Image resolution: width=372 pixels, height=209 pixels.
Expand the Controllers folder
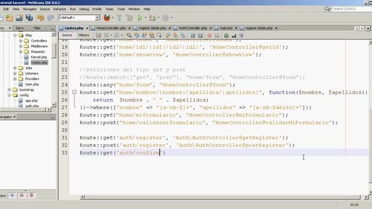(x=21, y=41)
